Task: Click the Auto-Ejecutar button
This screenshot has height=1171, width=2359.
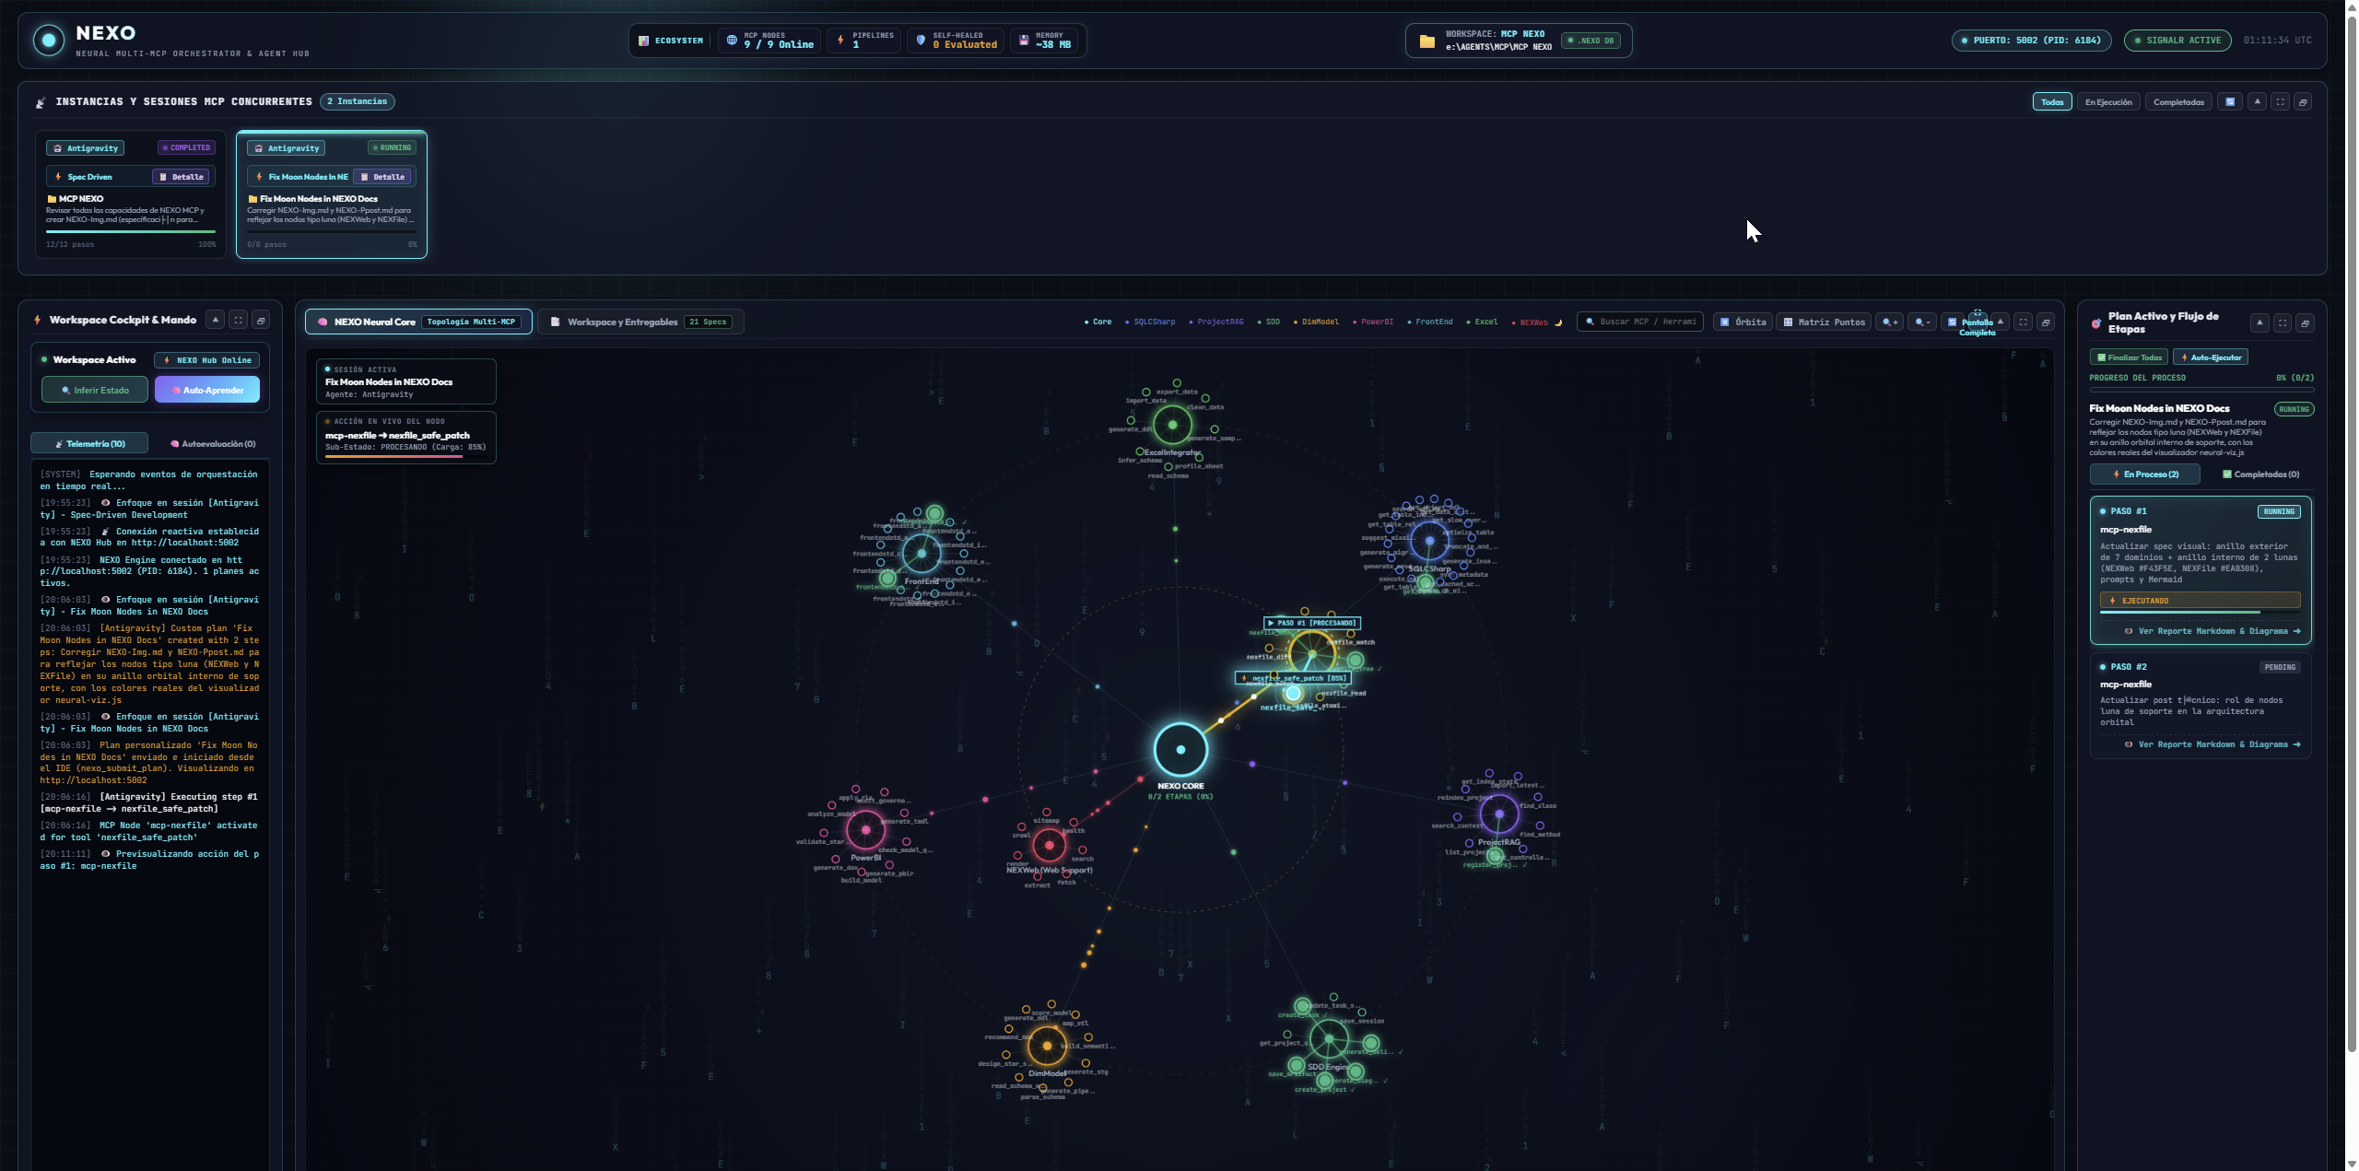Action: pos(2211,357)
